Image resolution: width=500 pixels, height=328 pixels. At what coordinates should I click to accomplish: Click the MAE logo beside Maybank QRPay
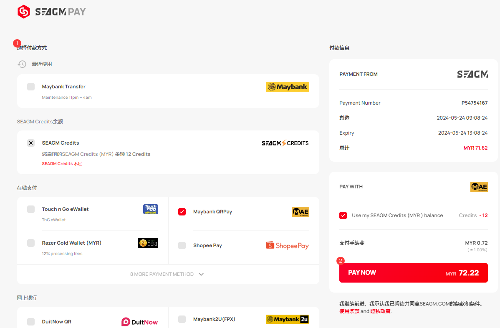pyautogui.click(x=301, y=212)
